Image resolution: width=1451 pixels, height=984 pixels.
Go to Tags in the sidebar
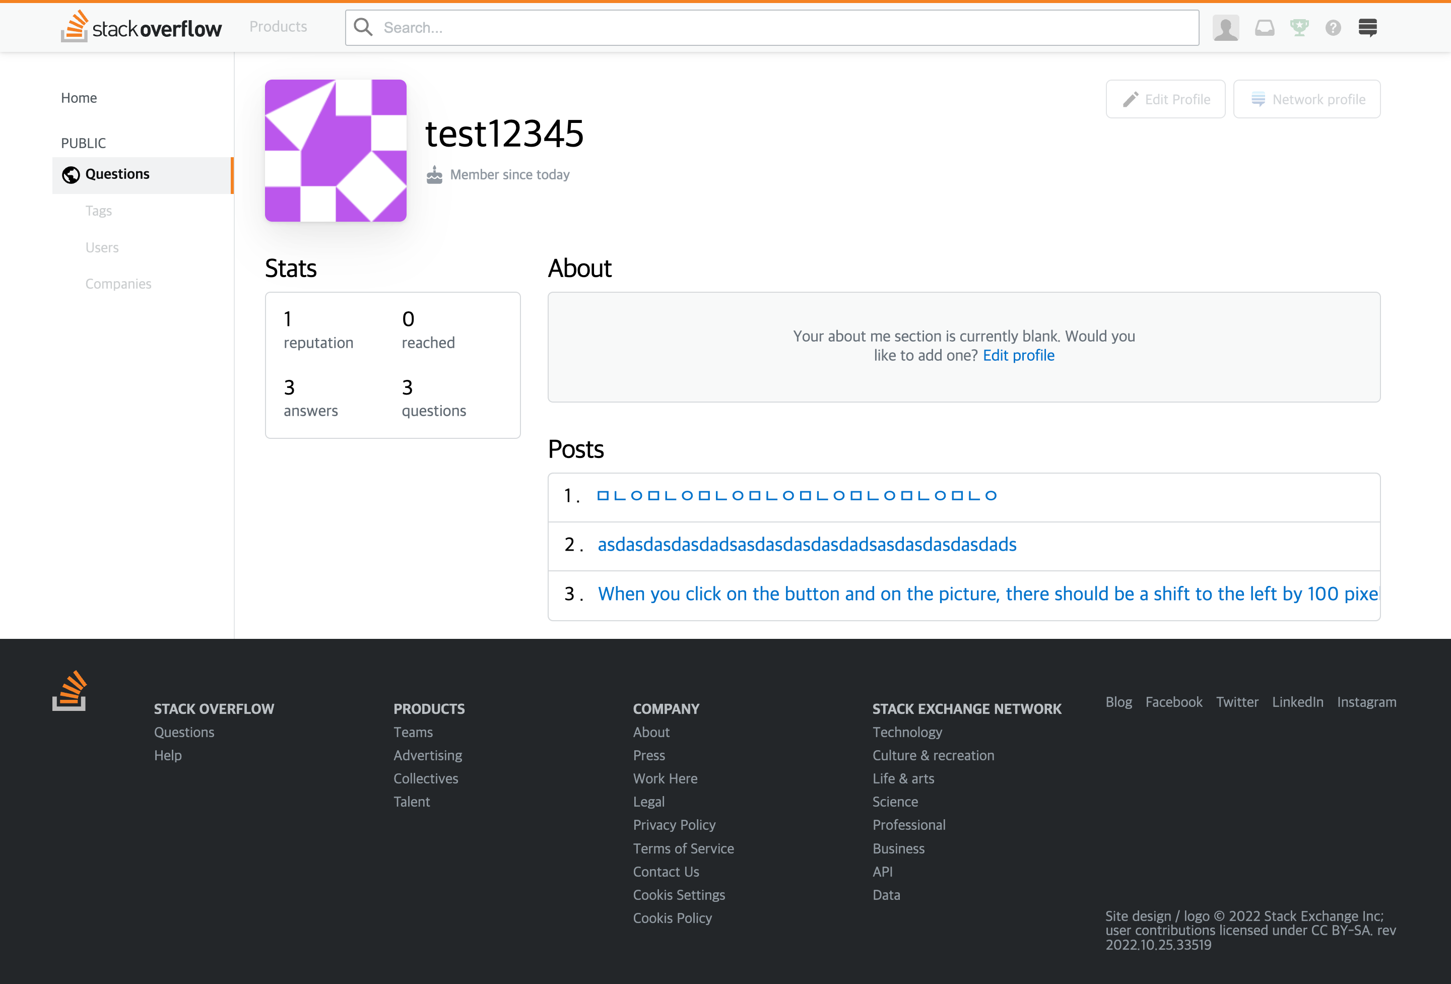coord(99,211)
